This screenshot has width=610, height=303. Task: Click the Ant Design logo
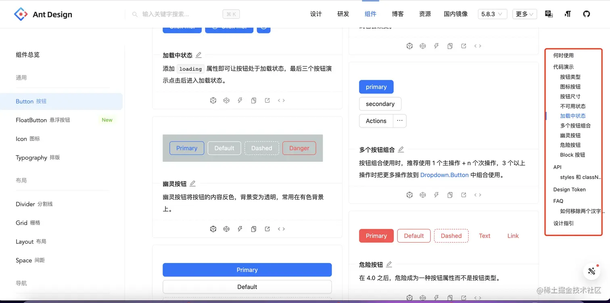pyautogui.click(x=43, y=14)
